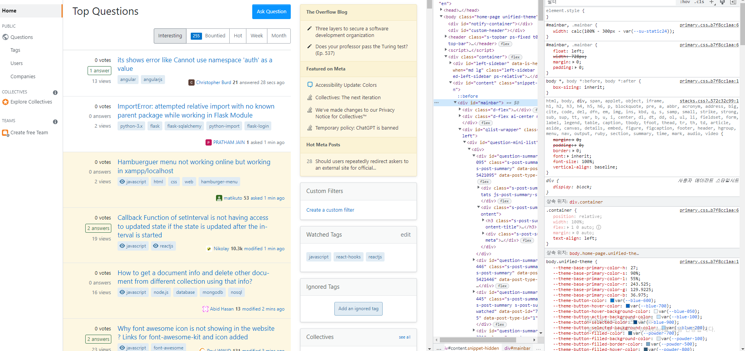Expand the script element node

coord(446,50)
